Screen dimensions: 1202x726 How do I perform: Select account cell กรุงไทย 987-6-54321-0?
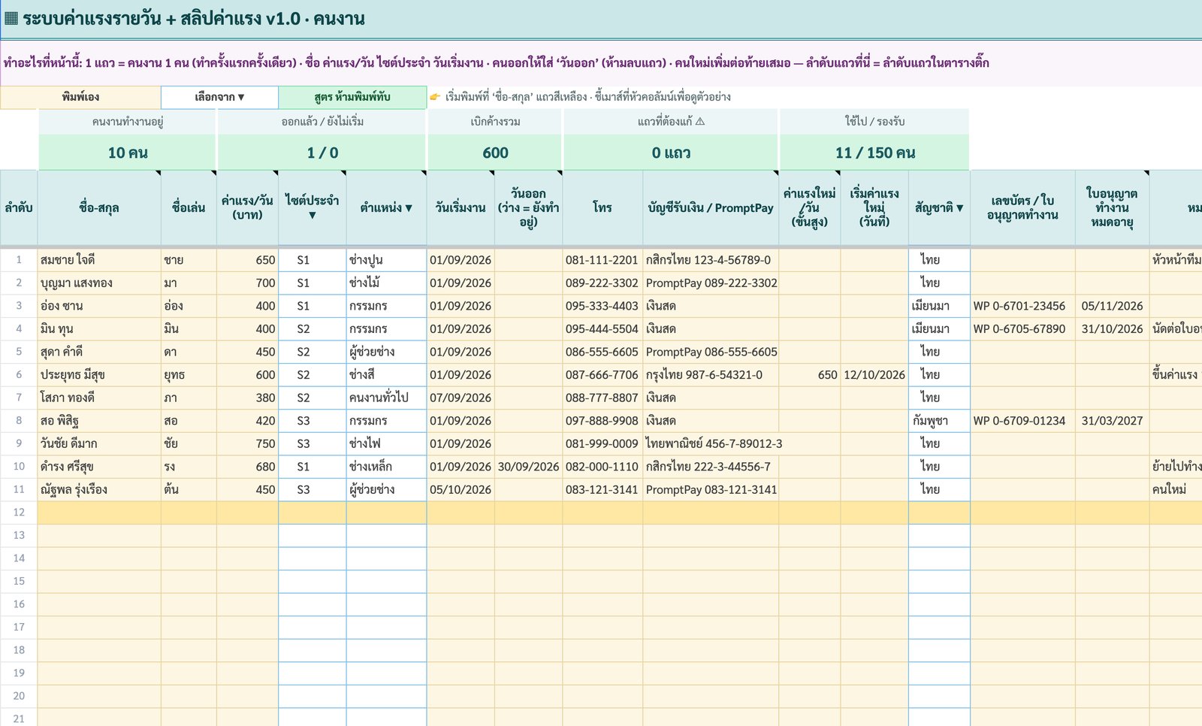click(x=711, y=375)
